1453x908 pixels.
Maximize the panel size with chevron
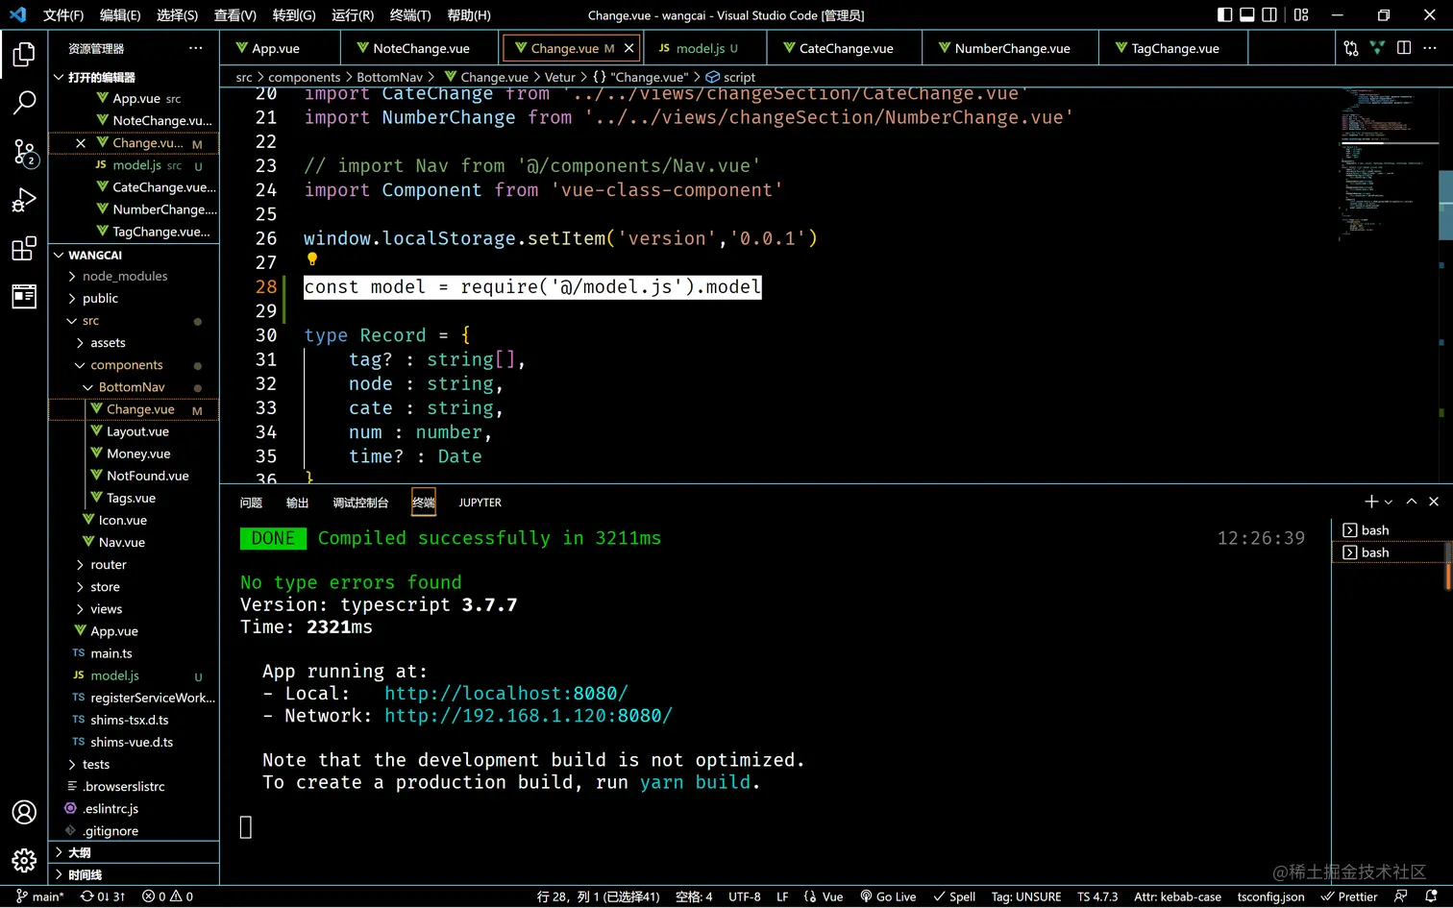coord(1412,502)
